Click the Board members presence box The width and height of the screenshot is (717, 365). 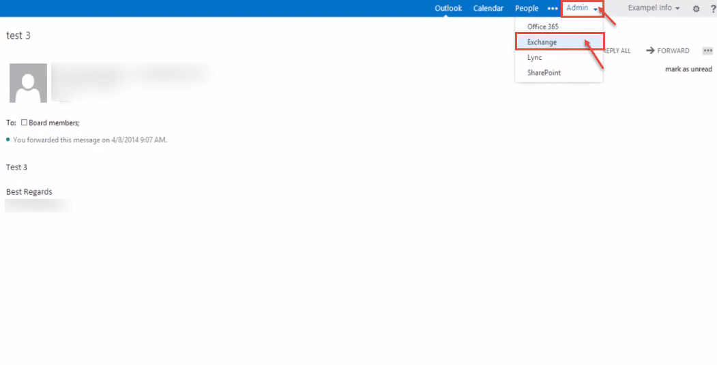(x=25, y=123)
